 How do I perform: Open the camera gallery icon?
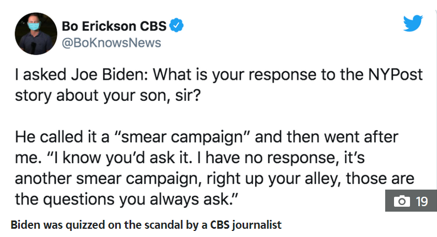pyautogui.click(x=402, y=201)
